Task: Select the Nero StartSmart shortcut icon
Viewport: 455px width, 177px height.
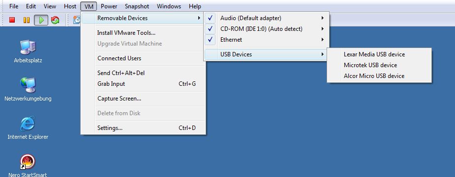Action: coord(28,162)
